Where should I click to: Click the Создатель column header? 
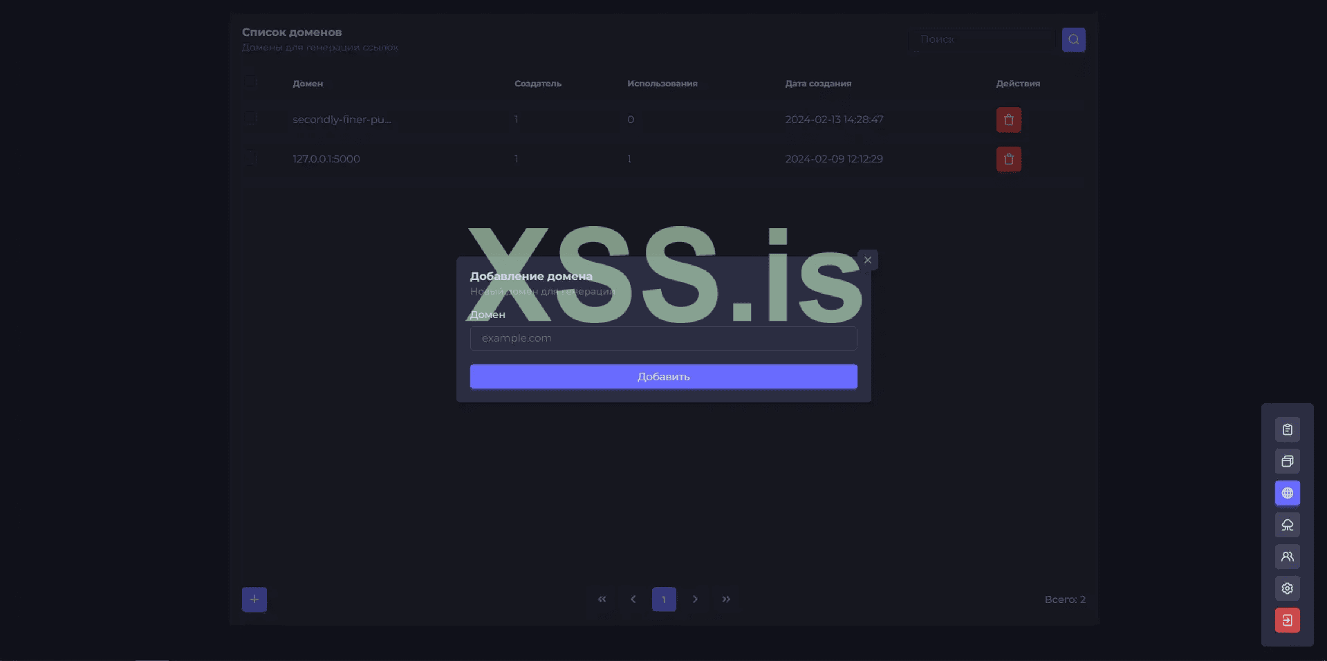click(538, 84)
